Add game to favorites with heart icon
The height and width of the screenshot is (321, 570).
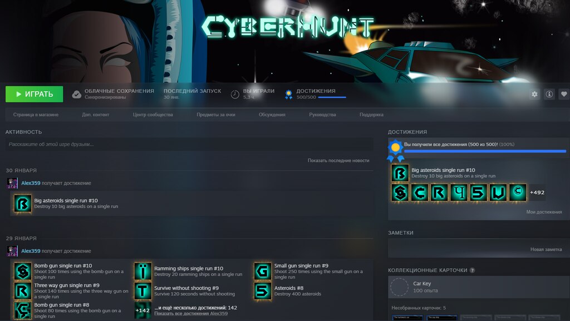(564, 94)
